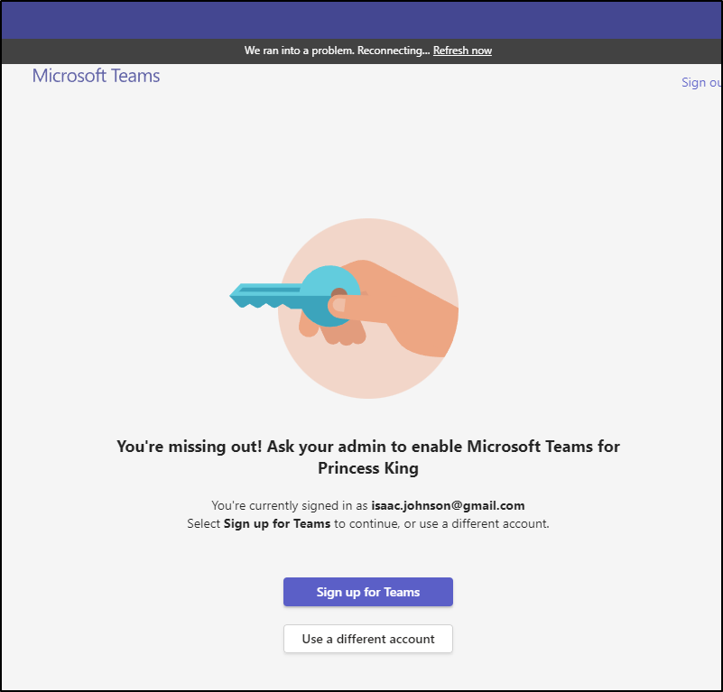Click the isaac.johnson@gmail.com email text
The height and width of the screenshot is (692, 723).
coord(448,505)
